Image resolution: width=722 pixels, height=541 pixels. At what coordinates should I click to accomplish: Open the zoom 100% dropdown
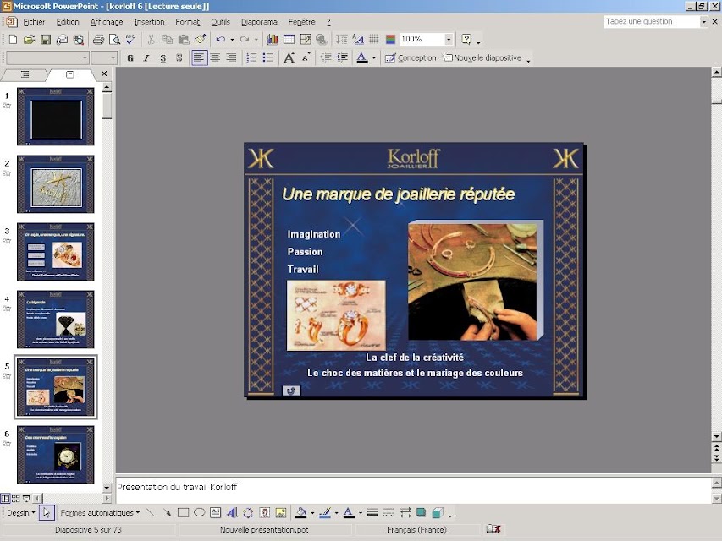[x=448, y=40]
